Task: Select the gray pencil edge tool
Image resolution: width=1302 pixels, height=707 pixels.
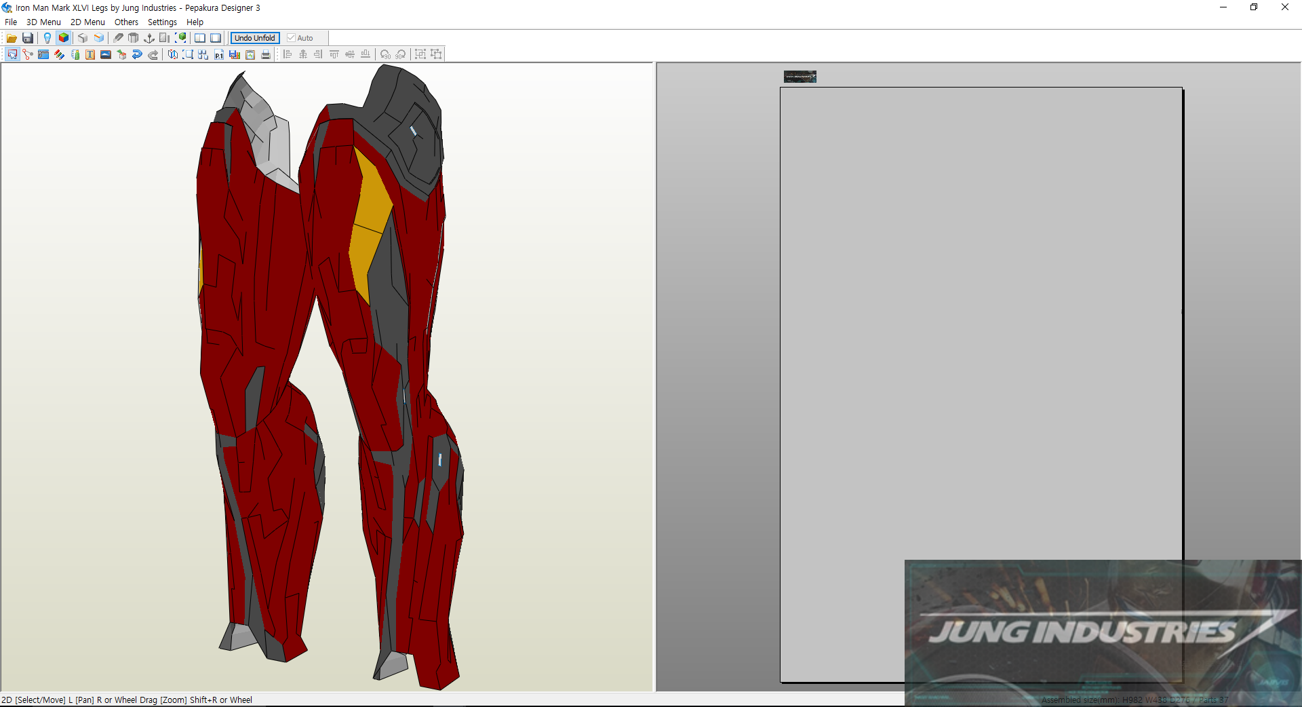Action: pyautogui.click(x=118, y=38)
